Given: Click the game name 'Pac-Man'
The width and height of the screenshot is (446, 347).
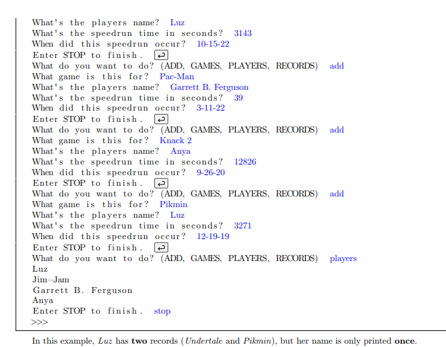Looking at the screenshot, I should pos(177,77).
